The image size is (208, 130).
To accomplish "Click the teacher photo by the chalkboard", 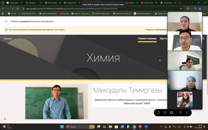I will click(57, 101).
